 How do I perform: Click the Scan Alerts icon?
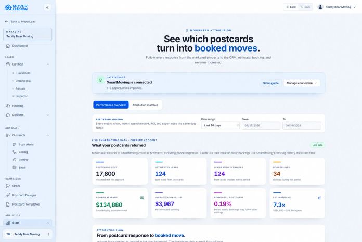15,144
